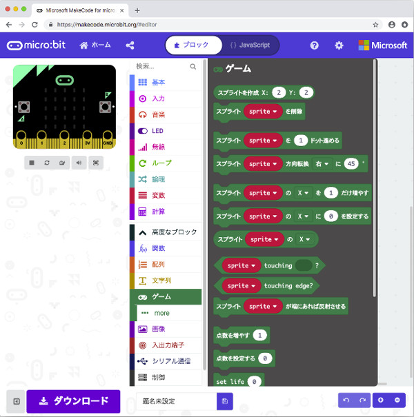Restart the simulator

[47, 163]
